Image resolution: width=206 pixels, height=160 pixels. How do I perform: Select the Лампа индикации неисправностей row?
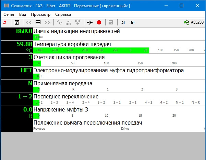click(x=103, y=34)
